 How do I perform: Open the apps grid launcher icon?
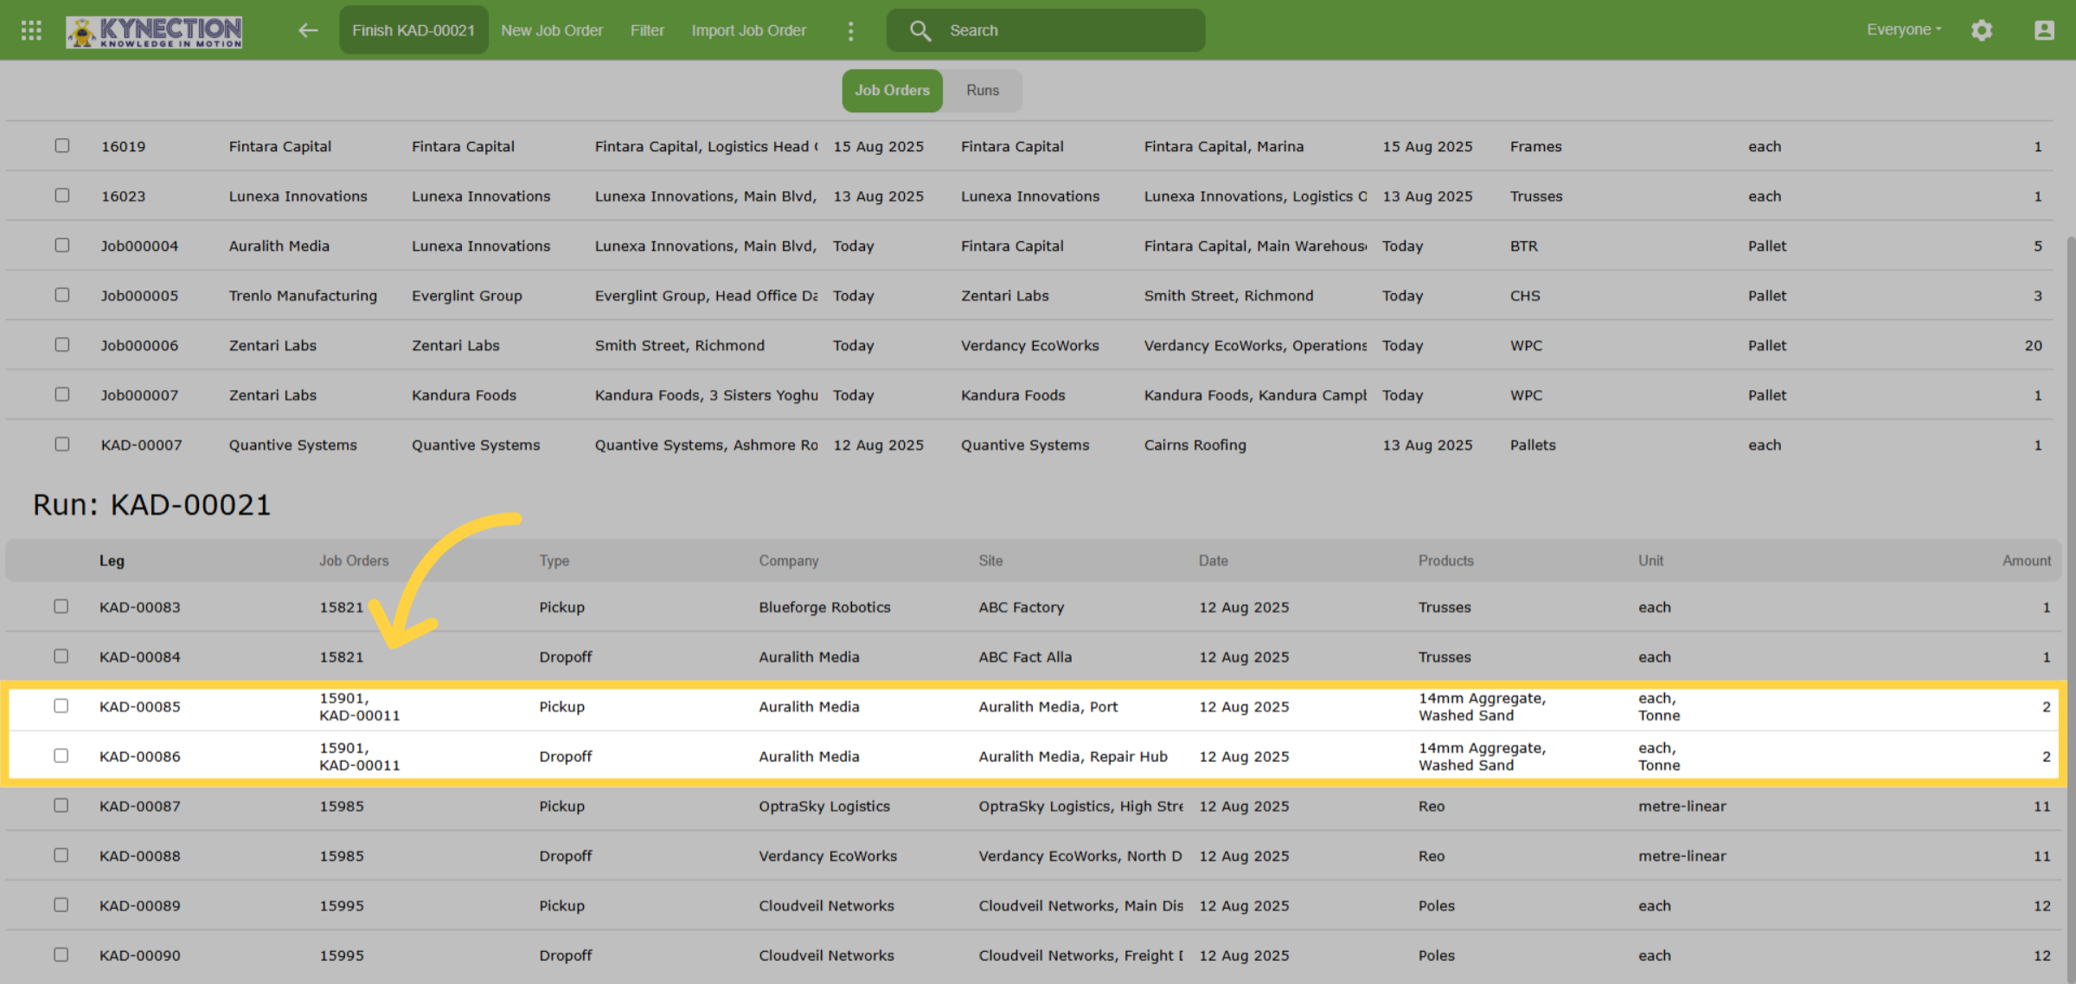point(31,30)
